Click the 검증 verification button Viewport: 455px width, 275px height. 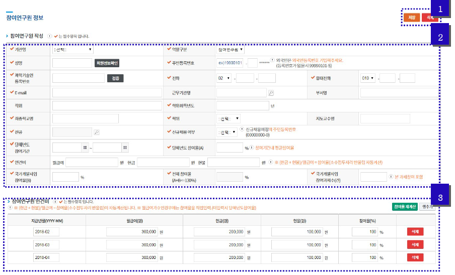click(x=115, y=78)
